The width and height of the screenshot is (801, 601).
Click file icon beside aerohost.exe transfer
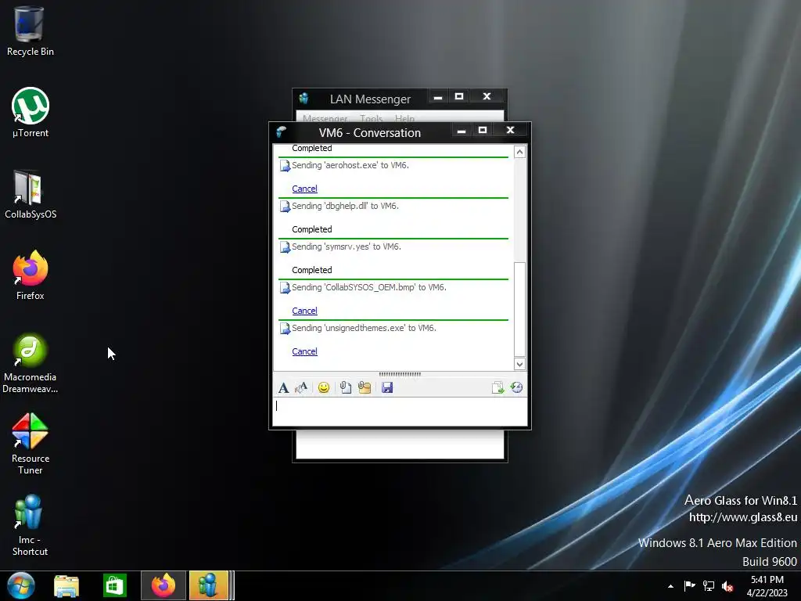coord(285,166)
